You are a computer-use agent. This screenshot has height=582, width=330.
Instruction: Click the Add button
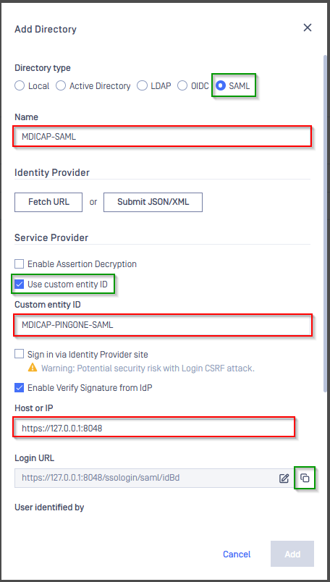[x=292, y=554]
